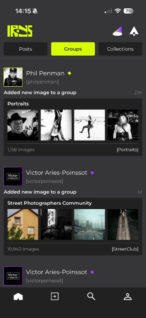Open Street Photographers Community title
This screenshot has width=146, height=318.
(49, 203)
